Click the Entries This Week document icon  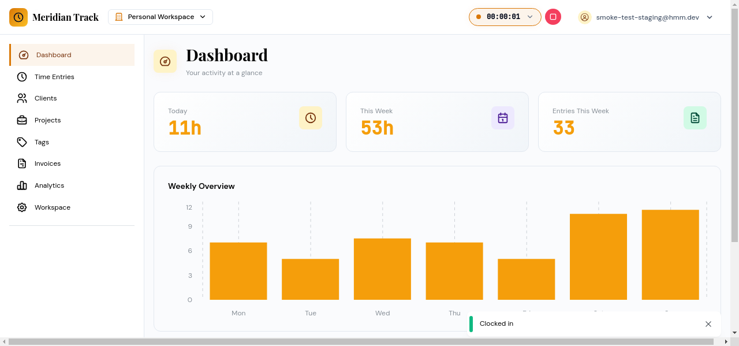pyautogui.click(x=695, y=118)
